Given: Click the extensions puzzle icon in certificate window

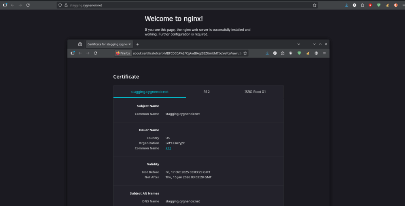Looking at the screenshot, I should (x=283, y=53).
